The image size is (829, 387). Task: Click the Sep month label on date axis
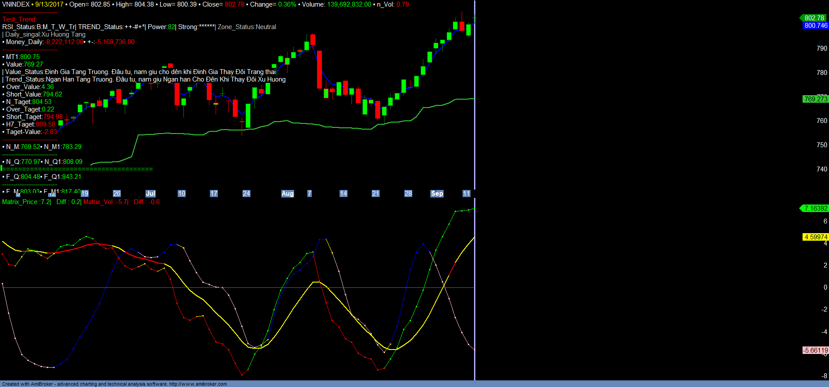click(437, 193)
